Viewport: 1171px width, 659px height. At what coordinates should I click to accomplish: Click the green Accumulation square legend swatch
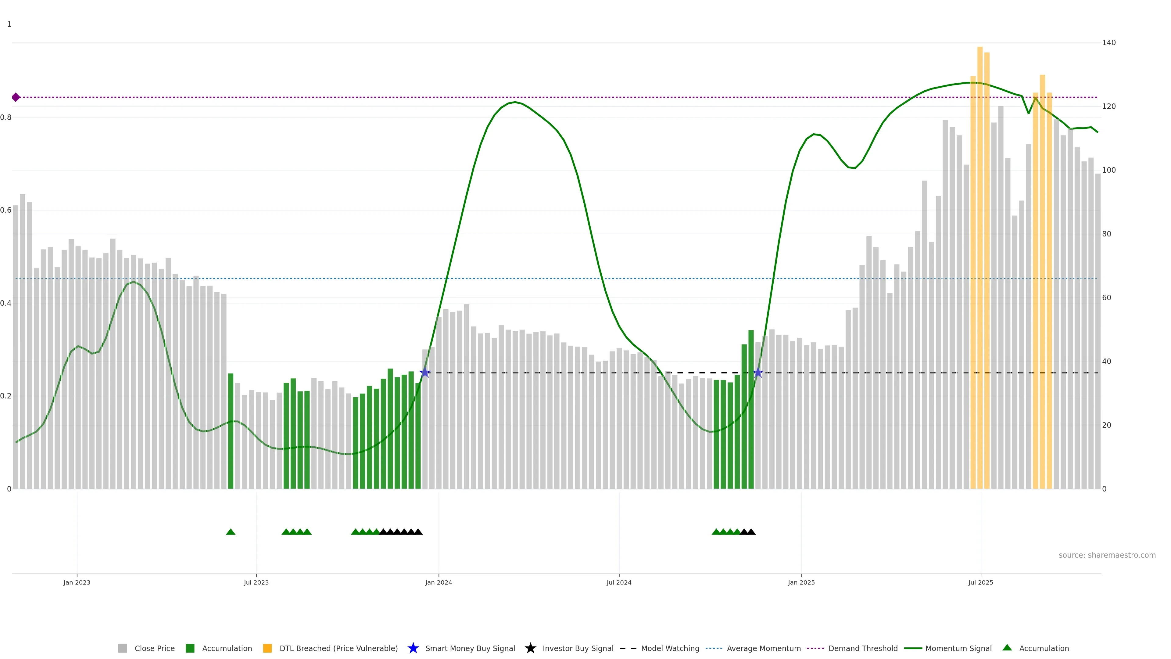(x=190, y=648)
